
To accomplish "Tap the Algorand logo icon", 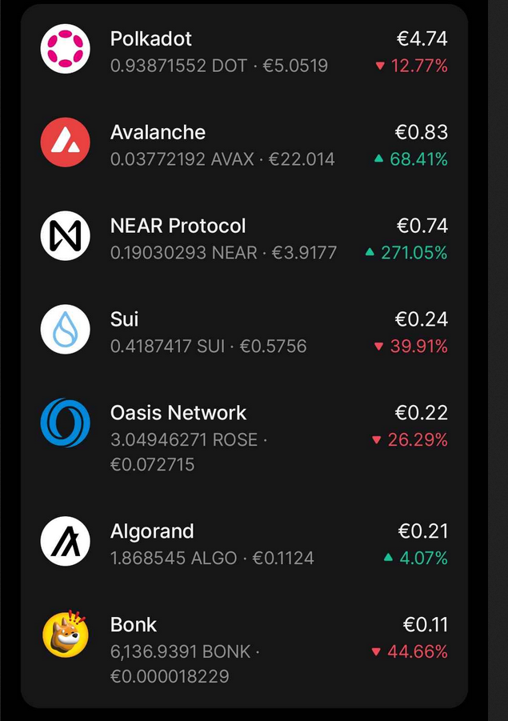I will pyautogui.click(x=66, y=541).
